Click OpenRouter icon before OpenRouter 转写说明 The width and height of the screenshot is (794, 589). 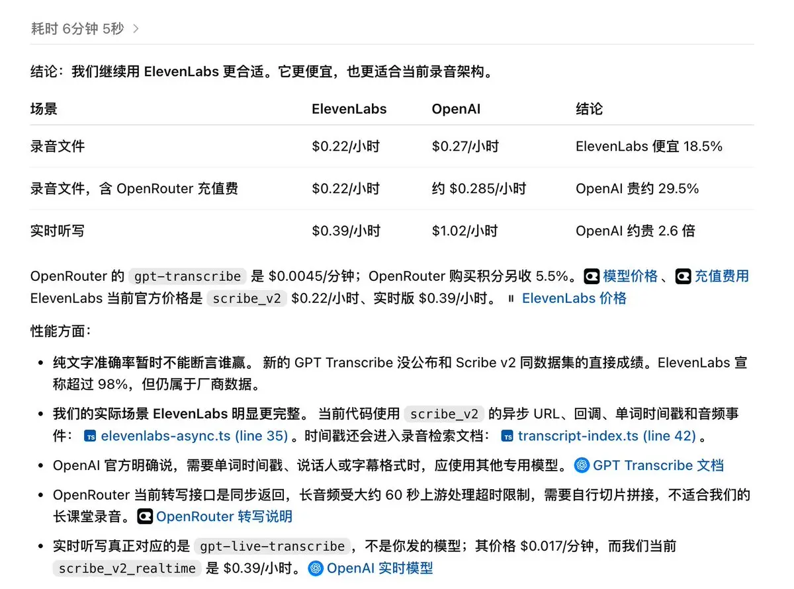145,516
